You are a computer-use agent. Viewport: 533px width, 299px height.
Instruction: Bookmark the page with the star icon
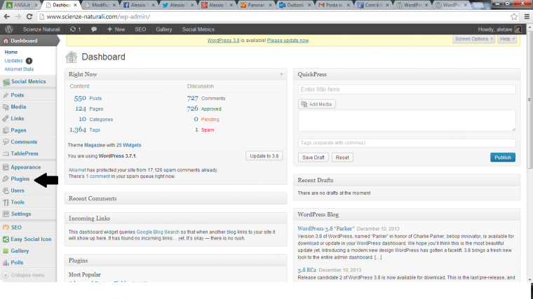click(513, 16)
